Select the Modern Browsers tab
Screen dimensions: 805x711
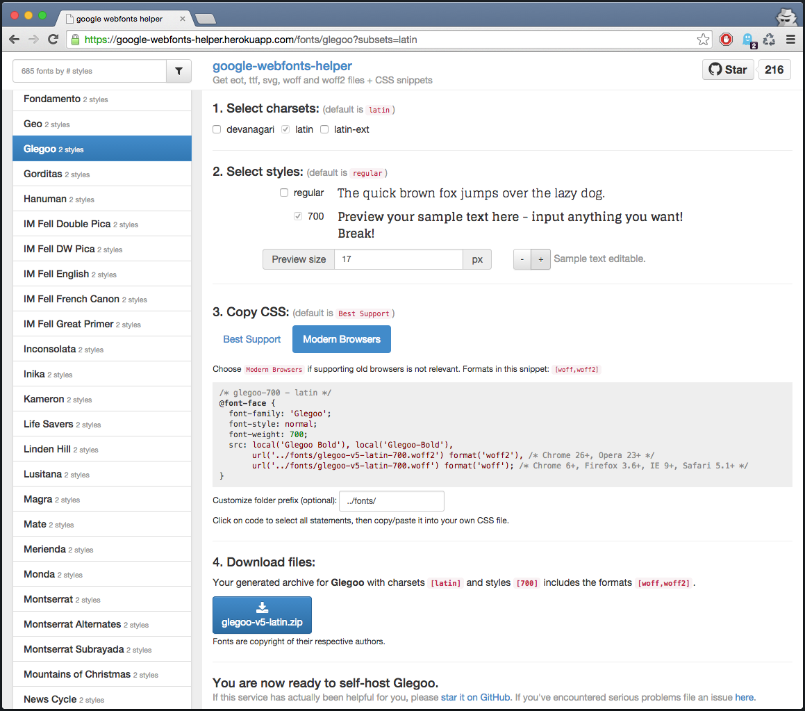click(x=341, y=339)
